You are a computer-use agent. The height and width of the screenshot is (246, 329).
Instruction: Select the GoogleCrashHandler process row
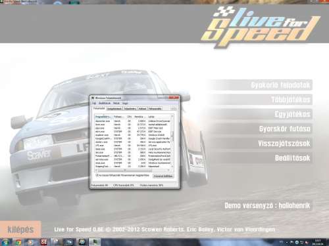click(x=133, y=138)
